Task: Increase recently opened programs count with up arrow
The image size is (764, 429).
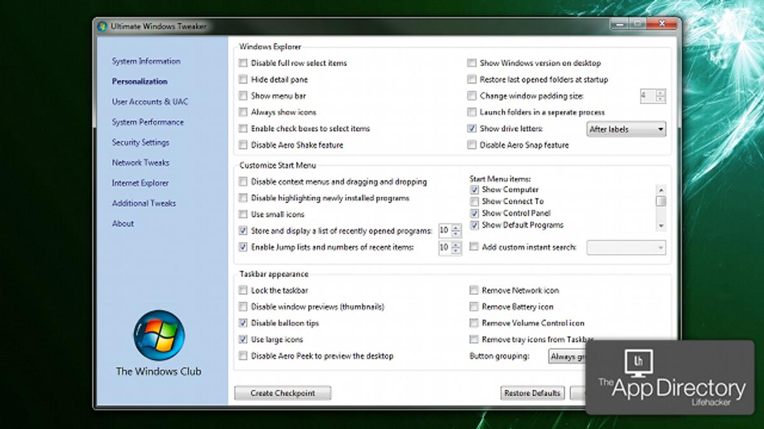Action: pos(456,227)
